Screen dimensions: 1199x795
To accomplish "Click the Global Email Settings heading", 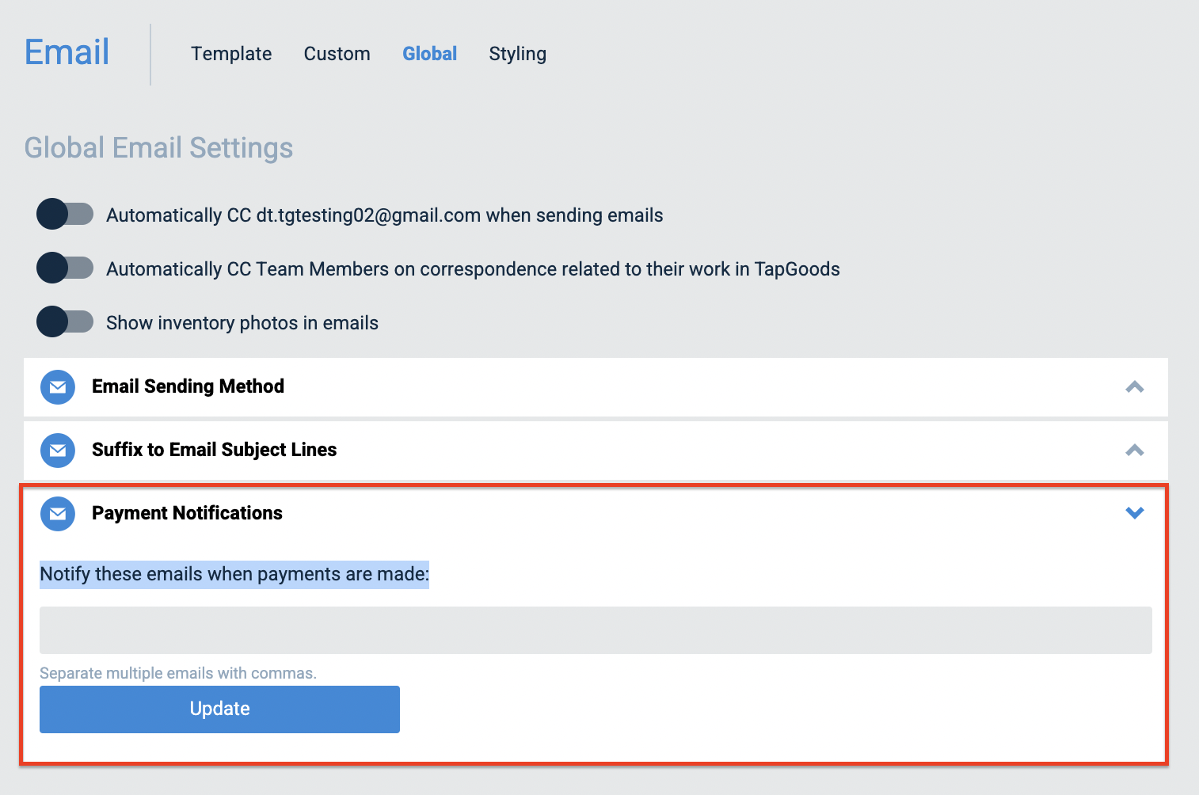I will (159, 148).
